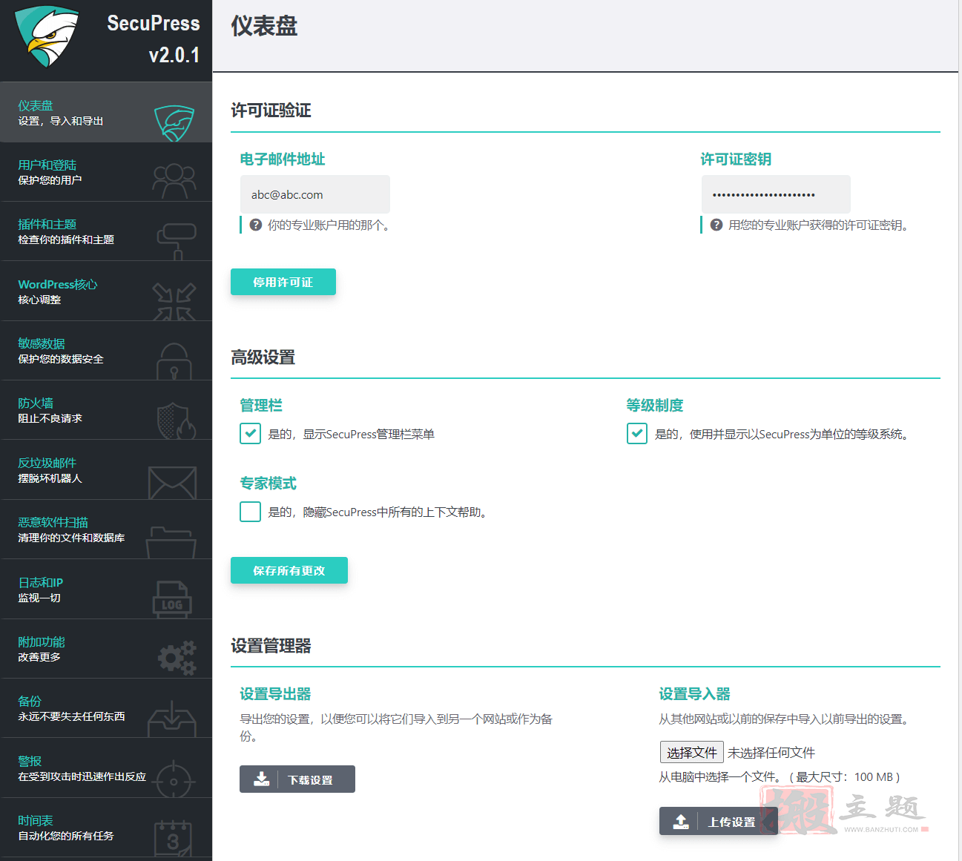Click the firewall shield flame icon
Screen dimensions: 962x861
coord(177,420)
